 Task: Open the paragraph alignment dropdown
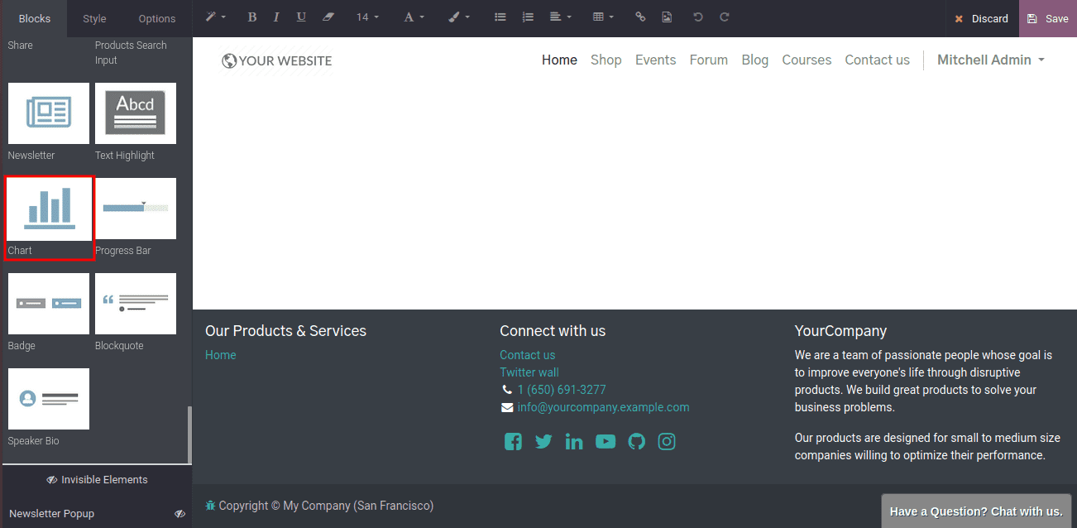point(560,17)
